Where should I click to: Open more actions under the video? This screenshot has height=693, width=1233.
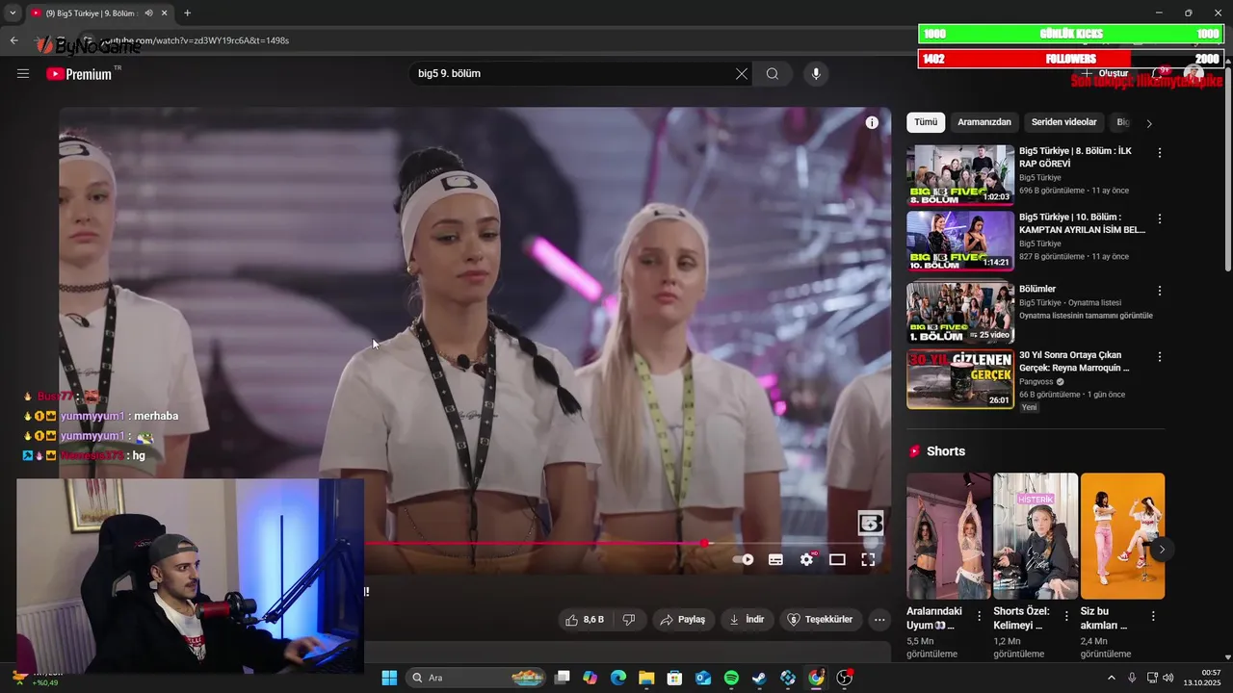pos(879,619)
